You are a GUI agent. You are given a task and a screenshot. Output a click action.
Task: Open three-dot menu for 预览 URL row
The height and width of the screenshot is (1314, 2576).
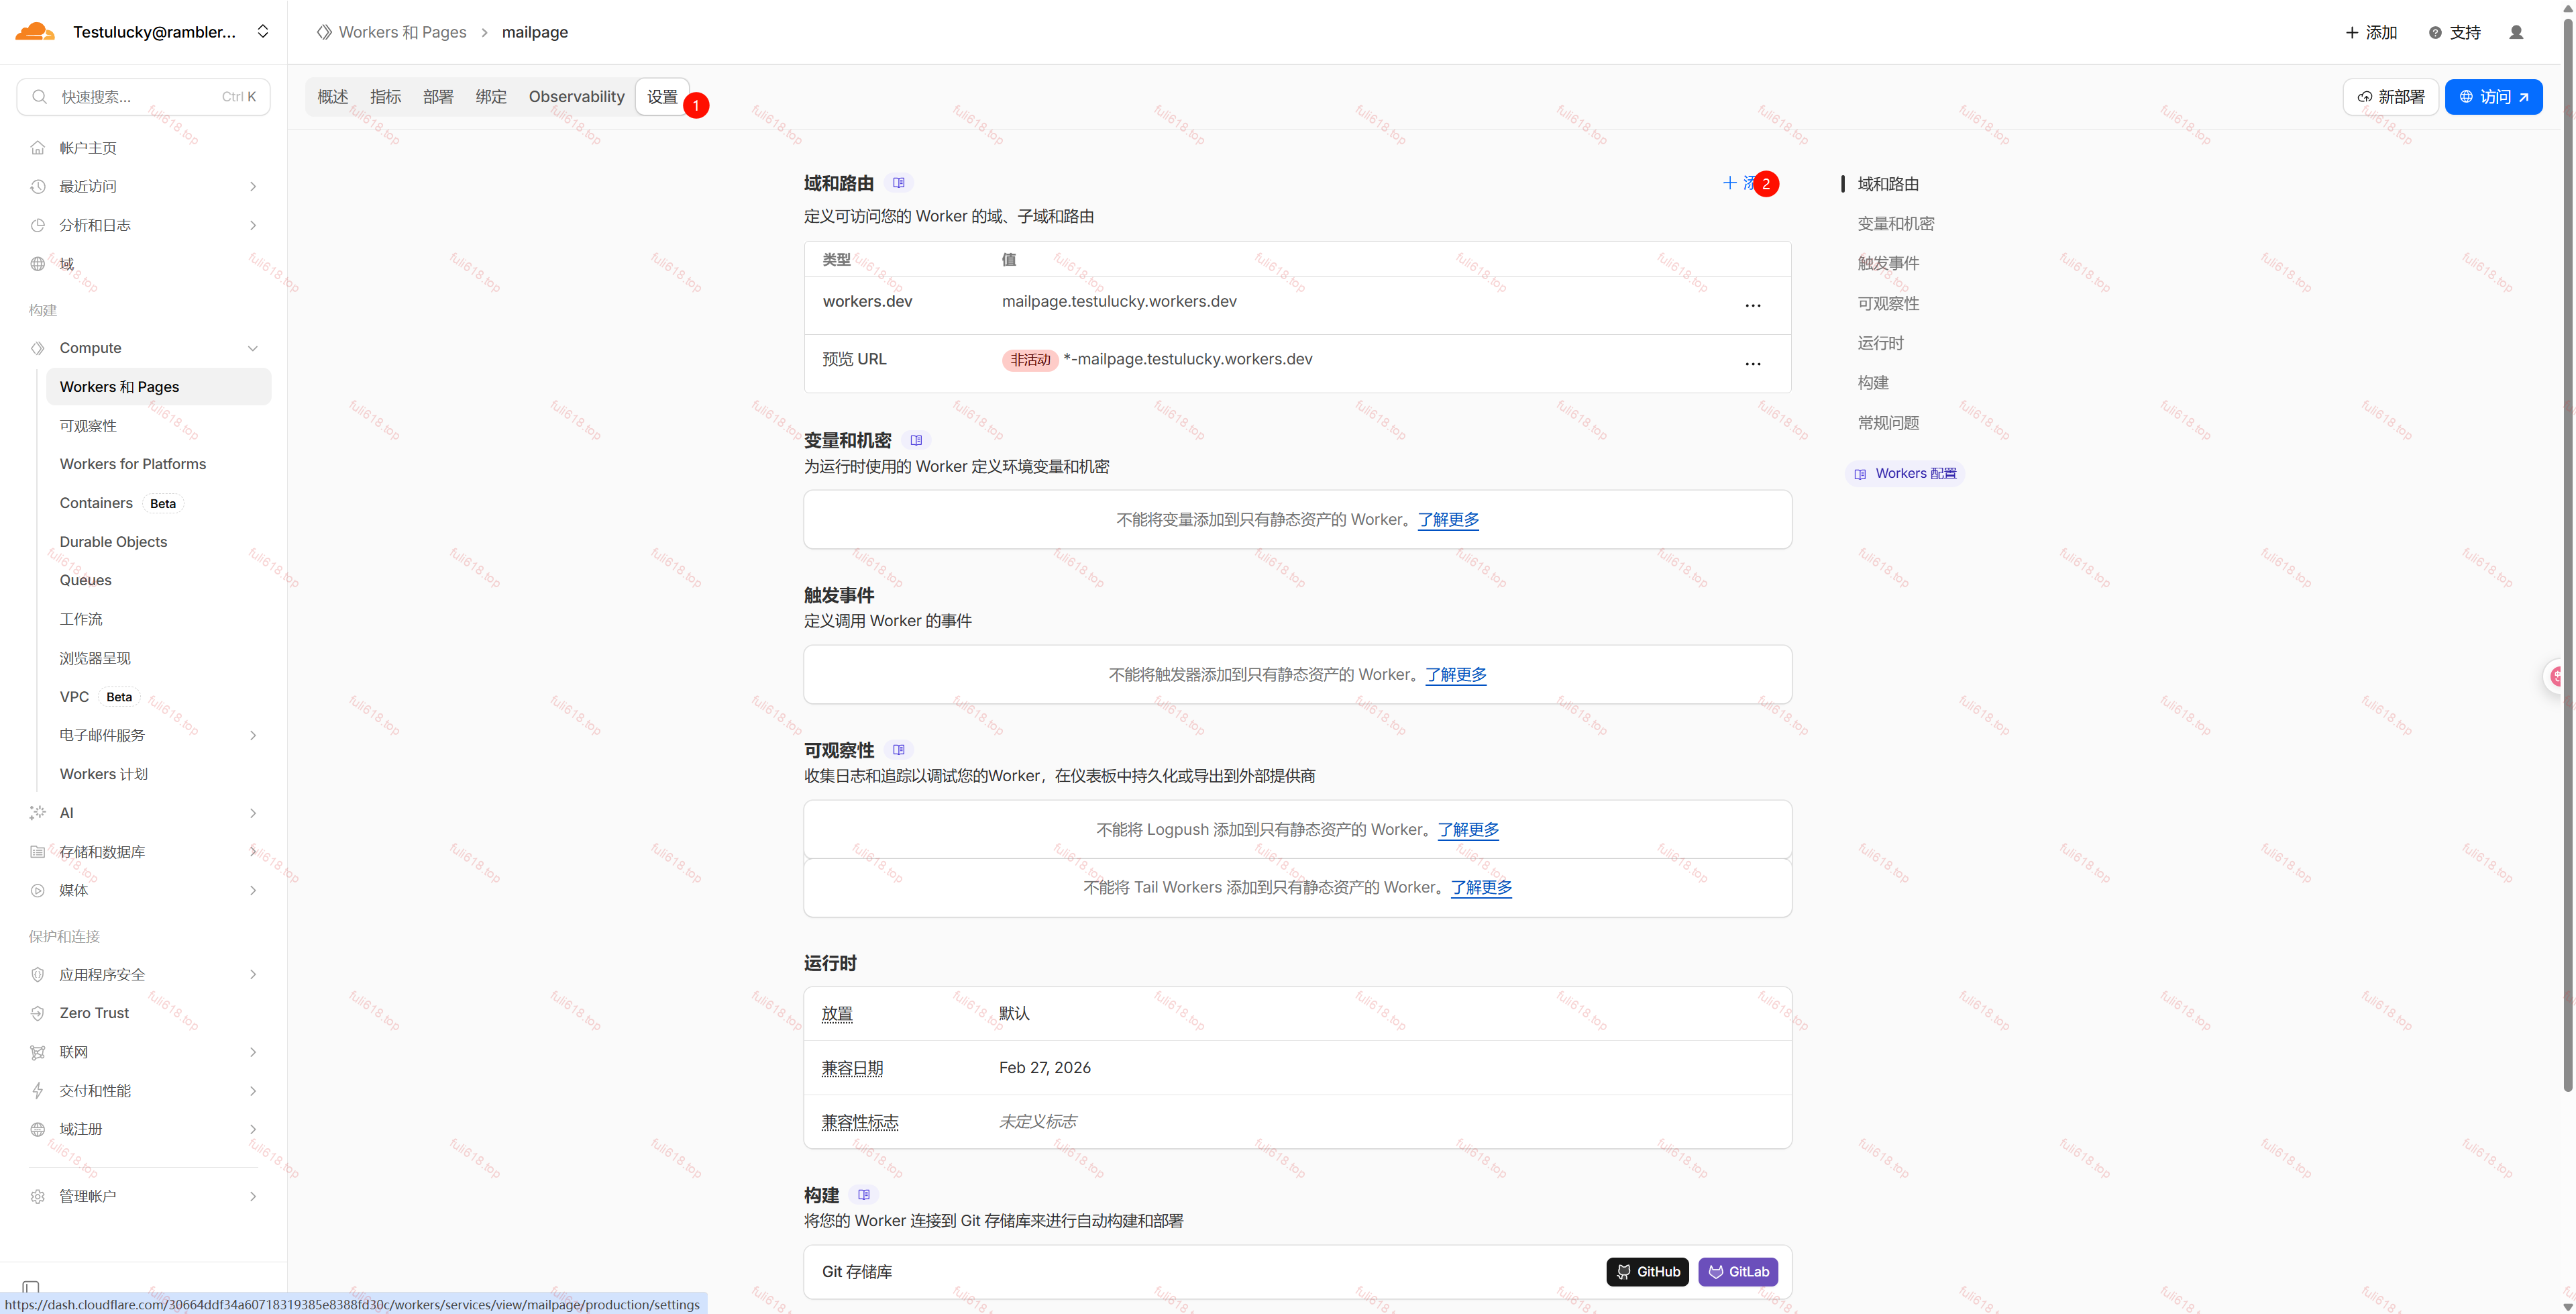click(1752, 363)
